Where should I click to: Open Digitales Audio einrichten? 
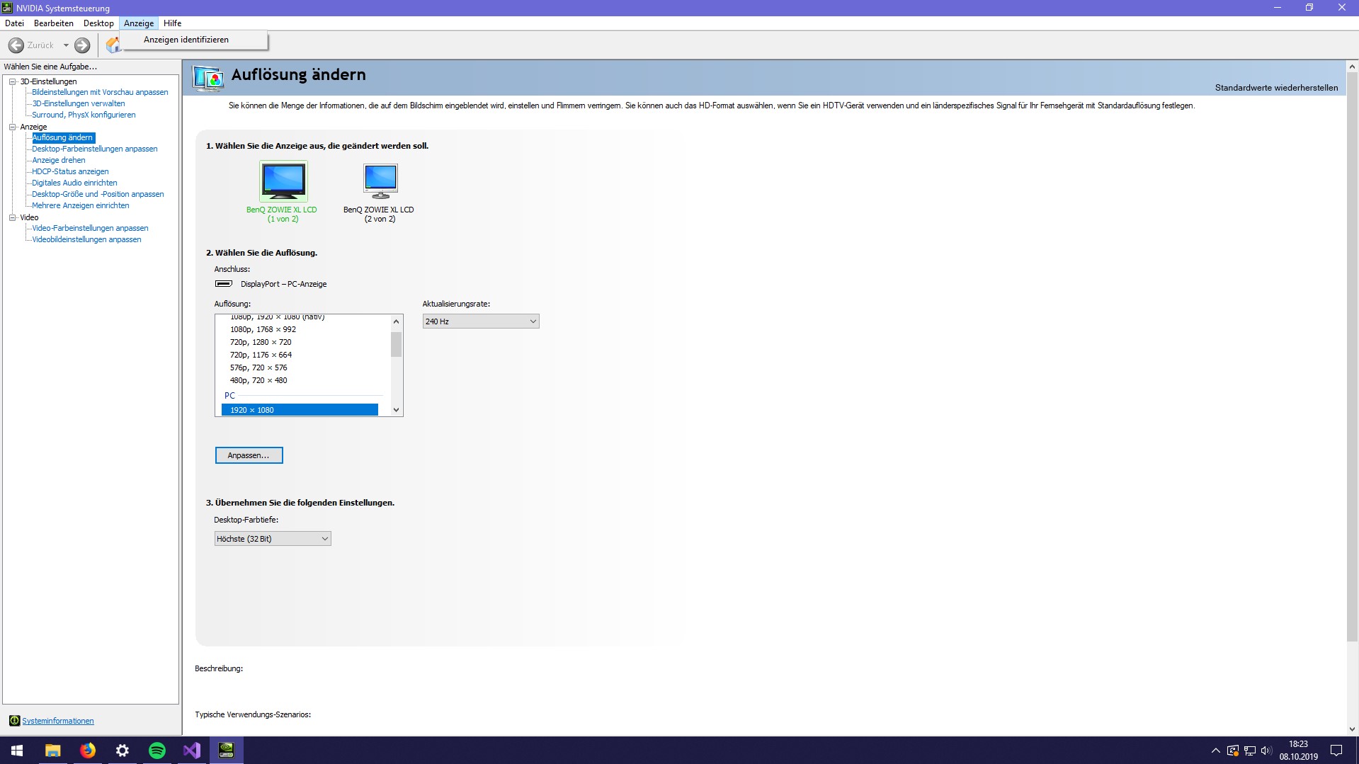(74, 183)
